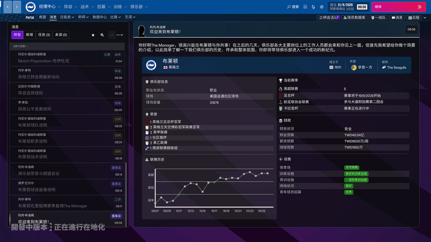Open the 消息 messages shortcut button
Image resolution: width=431 pixels, height=242 pixels.
click(397, 17)
